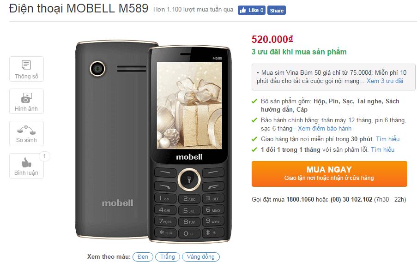Expand the Xem 3 ưu đãi link

point(385,81)
